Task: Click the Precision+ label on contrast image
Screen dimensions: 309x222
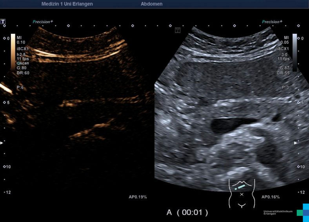Action: (x=43, y=22)
